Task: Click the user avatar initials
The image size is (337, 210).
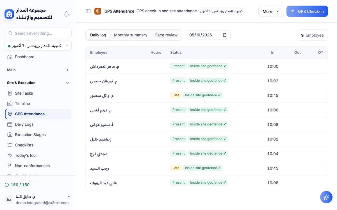Action: (9, 200)
